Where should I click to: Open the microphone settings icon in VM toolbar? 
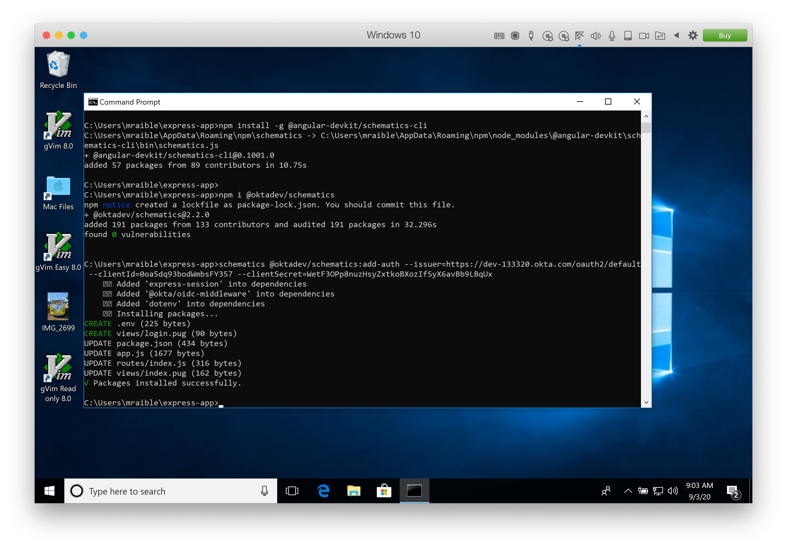click(612, 36)
